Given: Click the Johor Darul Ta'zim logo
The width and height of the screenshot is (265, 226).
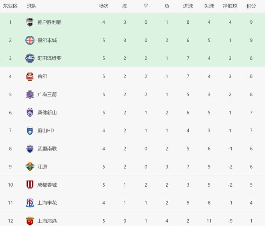Looking at the screenshot, I should coord(30,112).
